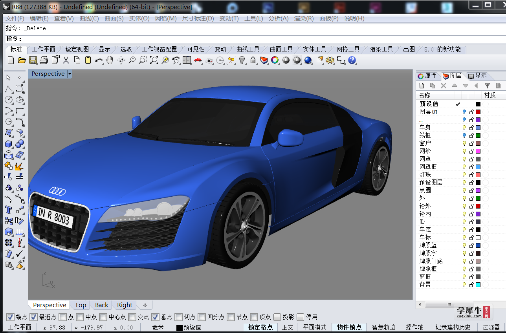Click the puzzle-piece Join icon
This screenshot has width=506, height=333.
point(9,166)
